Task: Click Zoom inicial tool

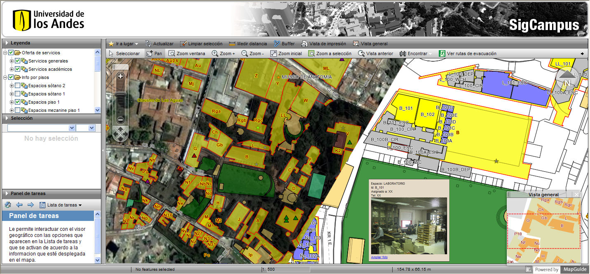Action: tap(286, 53)
